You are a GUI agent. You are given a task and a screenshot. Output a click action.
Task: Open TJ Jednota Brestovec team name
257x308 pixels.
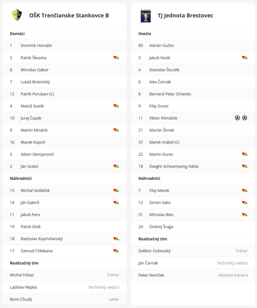[x=185, y=15]
